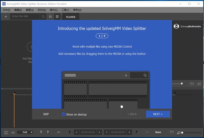Open folder icon next to volume slider
This screenshot has height=138, width=204.
[x=192, y=84]
